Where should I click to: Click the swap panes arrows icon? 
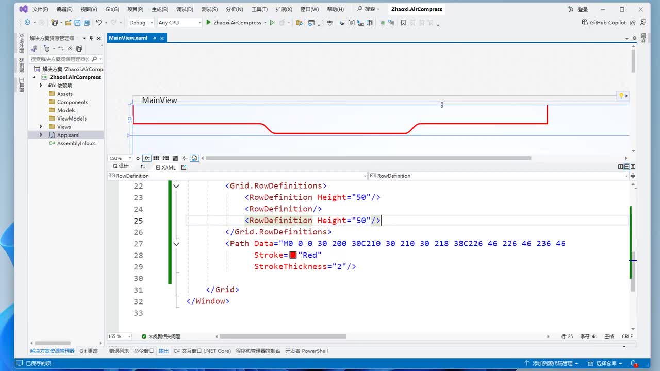[143, 167]
